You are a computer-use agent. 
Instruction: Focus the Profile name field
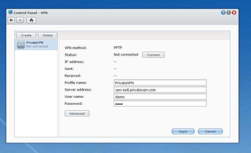160,83
